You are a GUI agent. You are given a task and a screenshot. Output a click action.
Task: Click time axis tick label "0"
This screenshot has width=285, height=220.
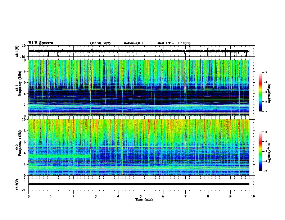[x=28, y=196]
